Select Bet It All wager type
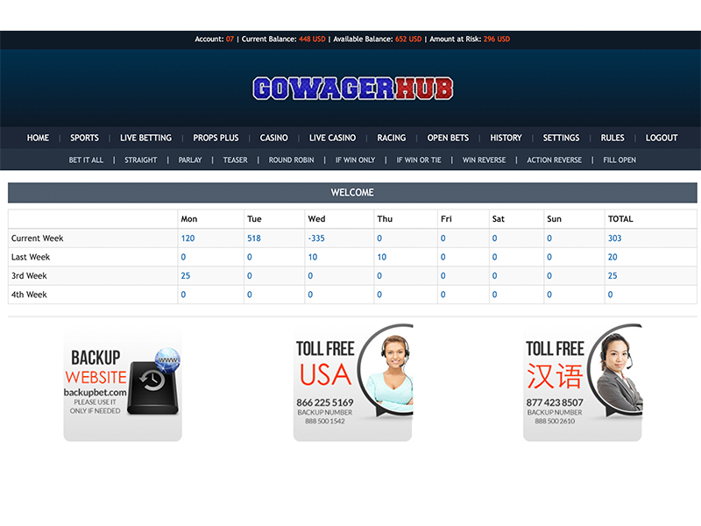The height and width of the screenshot is (526, 701). pos(86,160)
